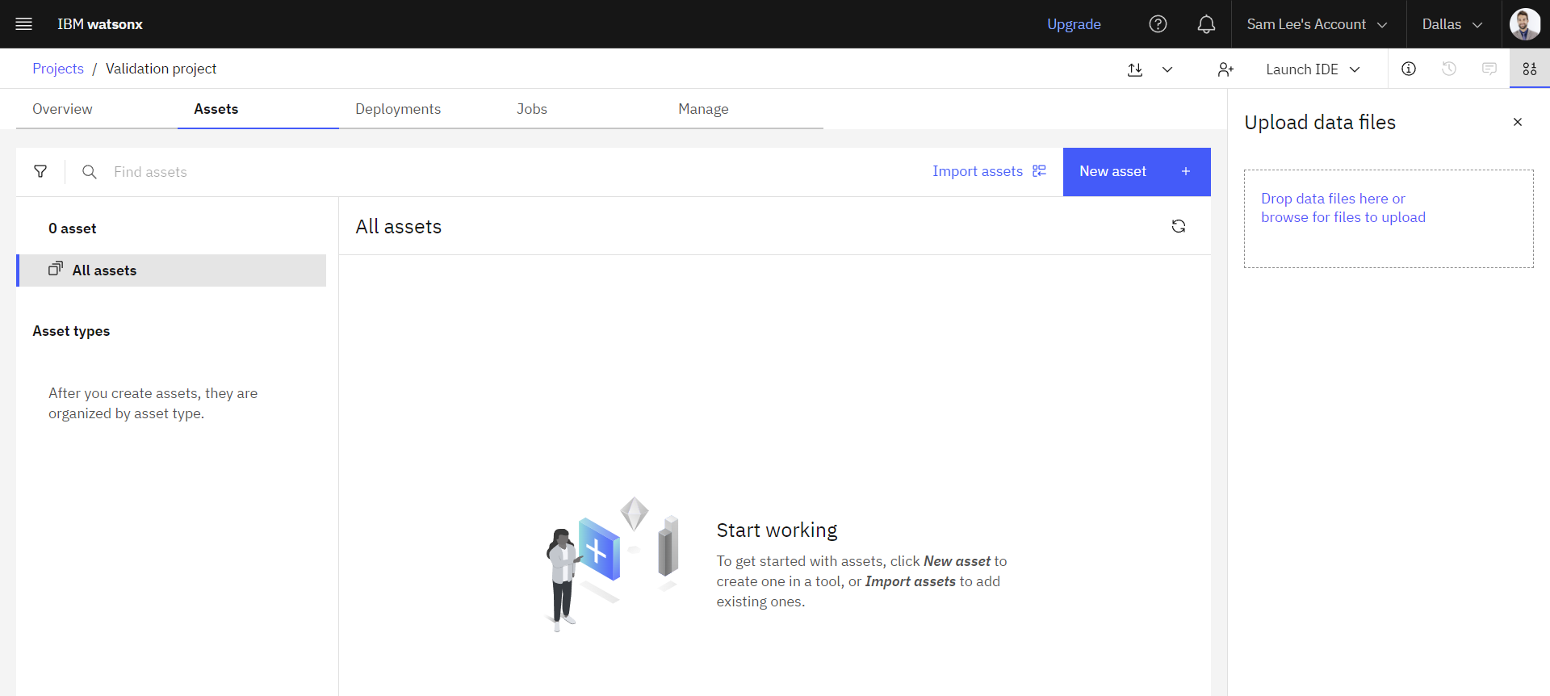Open the Dallas region dropdown
The width and height of the screenshot is (1550, 696).
1453,24
